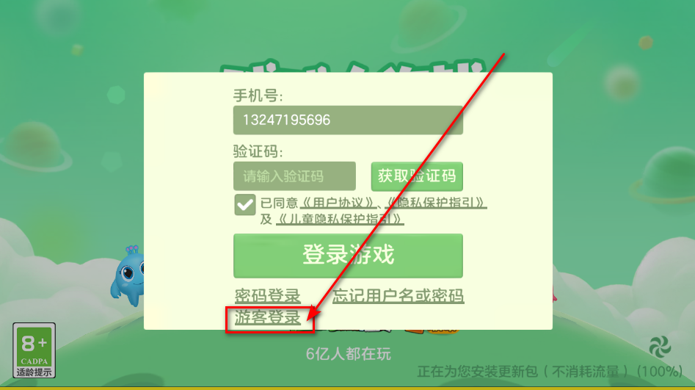This screenshot has width=695, height=390.
Task: Select 游客登录 guest login
Action: point(268,318)
